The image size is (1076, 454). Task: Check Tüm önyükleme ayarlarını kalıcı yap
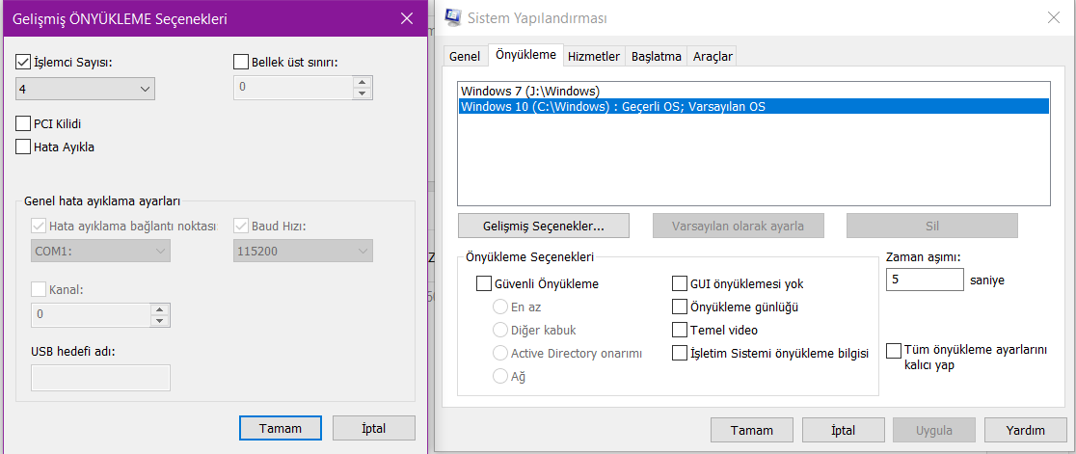(894, 350)
